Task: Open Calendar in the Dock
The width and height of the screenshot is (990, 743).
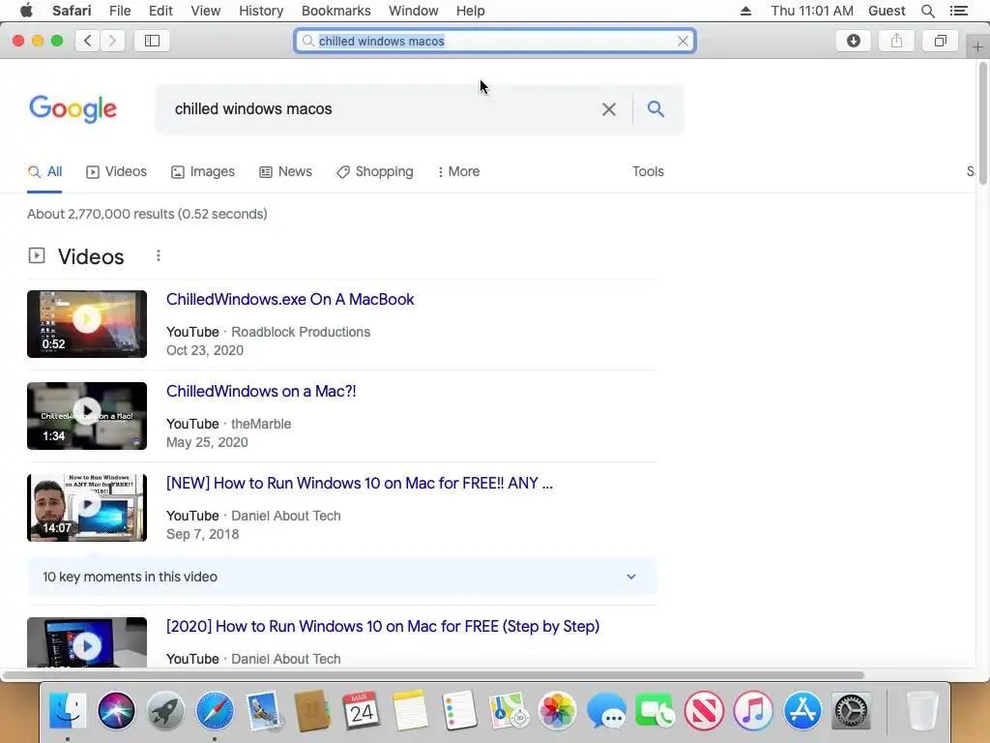Action: click(362, 711)
